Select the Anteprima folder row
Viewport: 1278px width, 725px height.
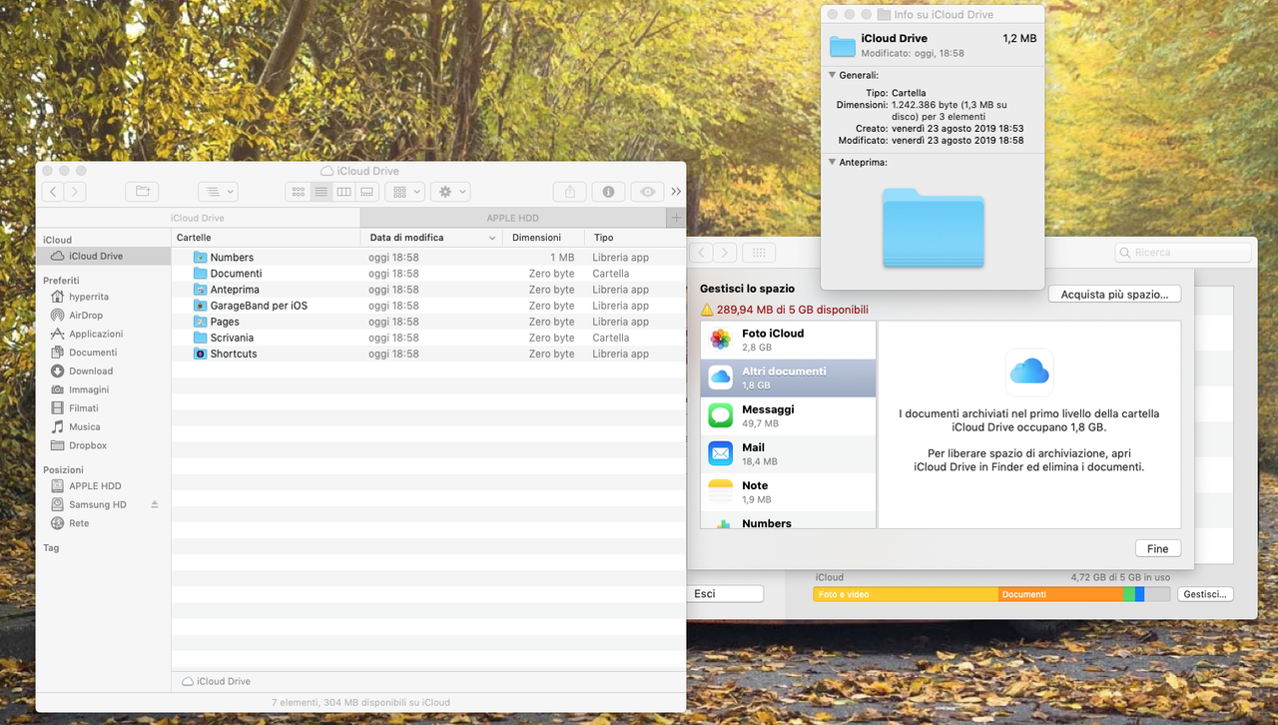(428, 290)
